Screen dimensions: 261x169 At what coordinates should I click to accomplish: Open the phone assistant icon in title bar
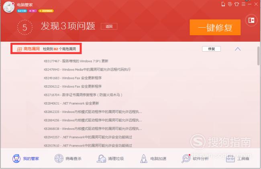(223, 4)
